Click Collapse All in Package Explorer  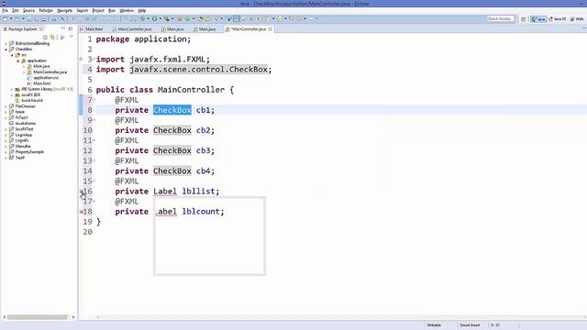coord(45,37)
